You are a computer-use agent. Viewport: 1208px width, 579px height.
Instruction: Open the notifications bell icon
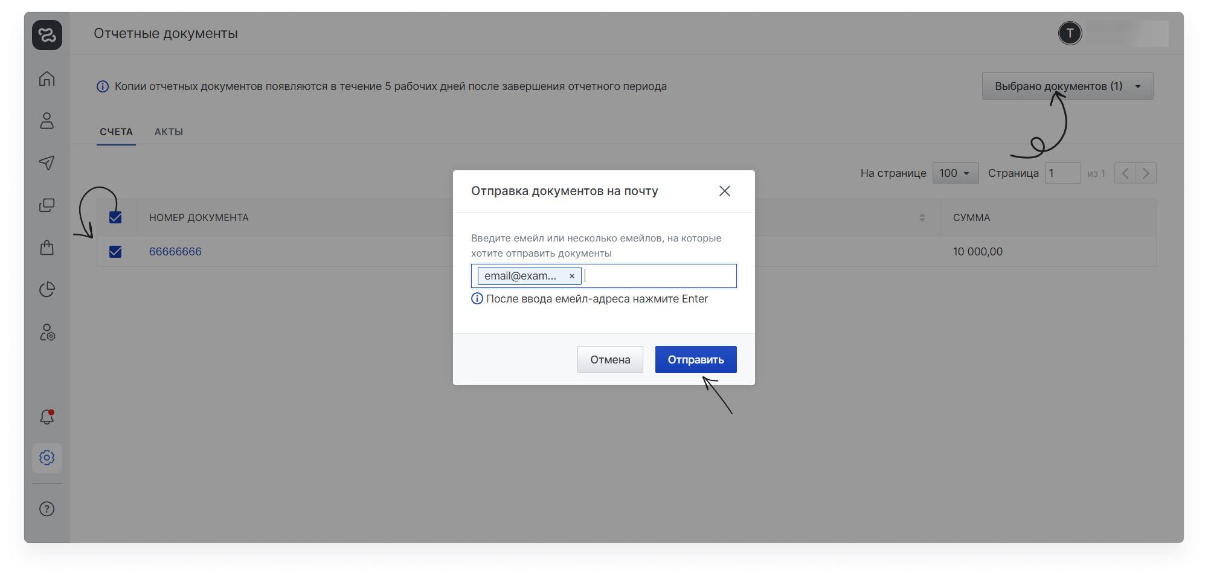click(47, 417)
